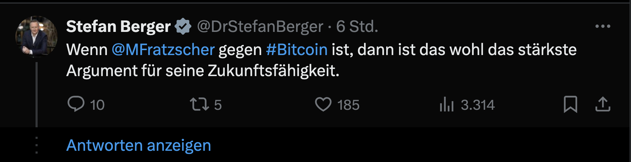Open Stefan Berger's profile picture
The height and width of the screenshot is (162, 631).
[x=36, y=36]
